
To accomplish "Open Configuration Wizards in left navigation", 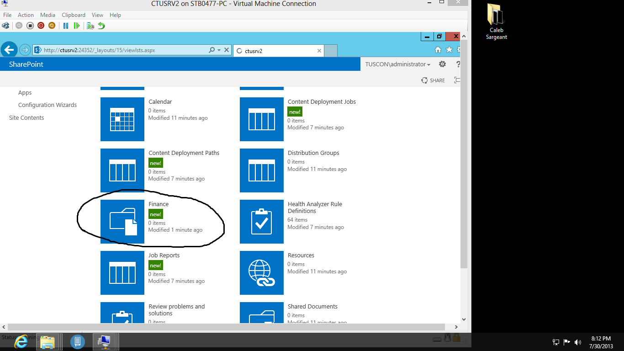I will (48, 105).
